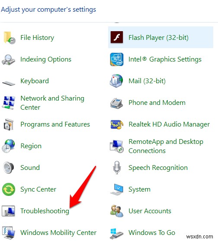Image resolution: width=218 pixels, height=241 pixels.
Task: Select Flash Player (32-bit) text link
Action: (x=158, y=38)
